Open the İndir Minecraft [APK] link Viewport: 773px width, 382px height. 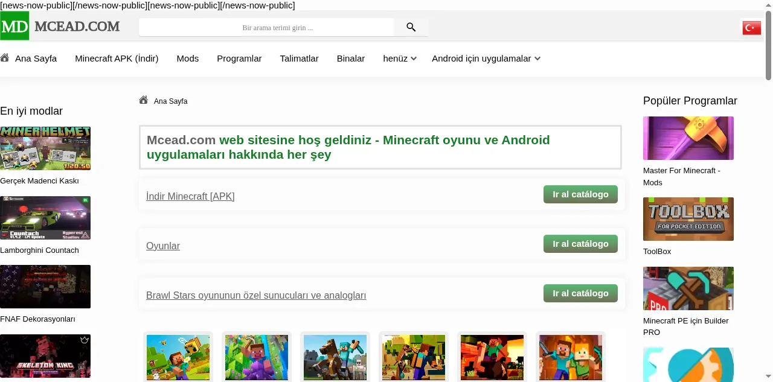tap(190, 196)
